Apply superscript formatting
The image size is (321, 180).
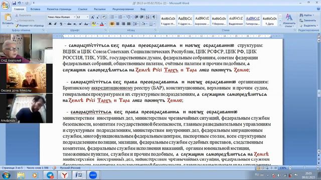(x=80, y=24)
